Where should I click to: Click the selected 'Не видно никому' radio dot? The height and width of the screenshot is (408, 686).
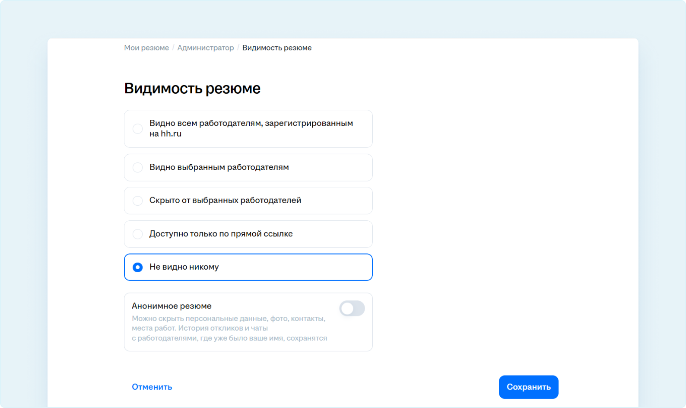(x=137, y=267)
